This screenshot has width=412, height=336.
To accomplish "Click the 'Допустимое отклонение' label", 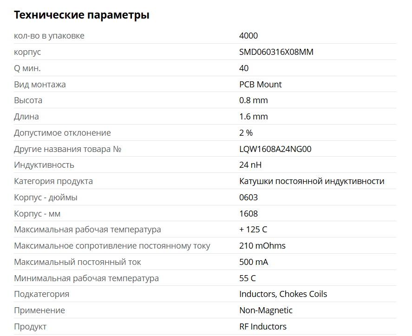I will pyautogui.click(x=62, y=133).
